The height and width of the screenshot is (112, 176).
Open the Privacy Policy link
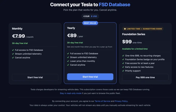pos(121,101)
